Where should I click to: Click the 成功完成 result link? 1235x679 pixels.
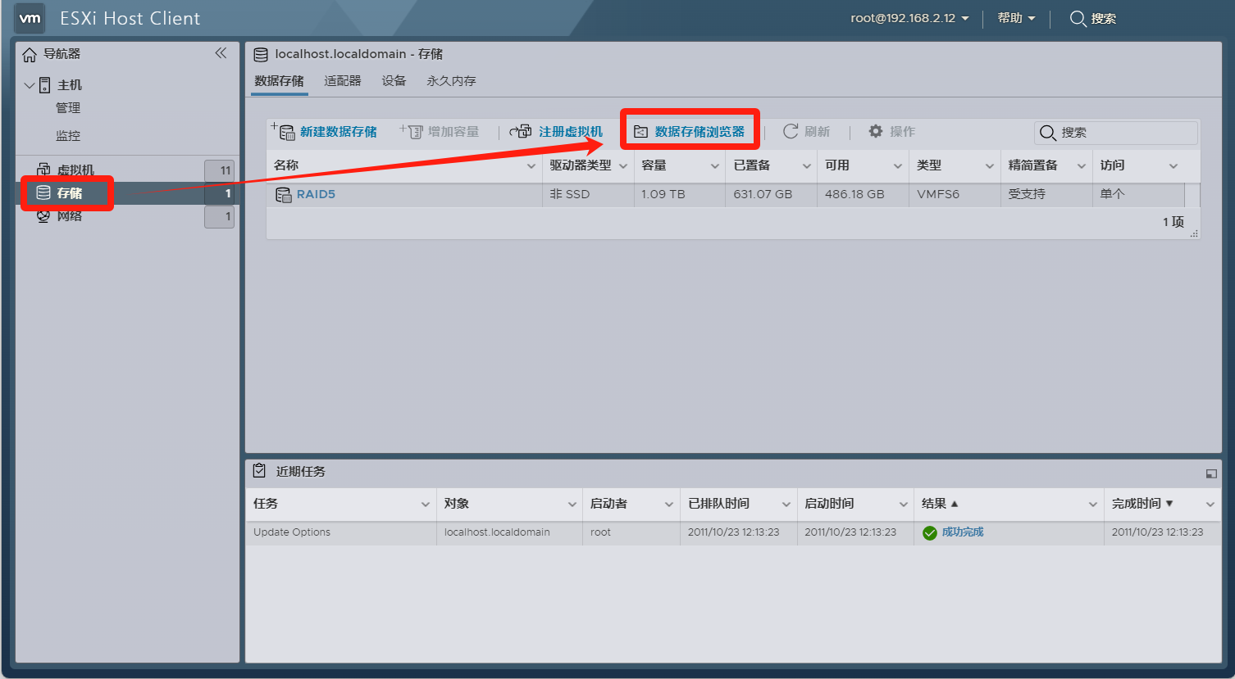[x=962, y=532]
